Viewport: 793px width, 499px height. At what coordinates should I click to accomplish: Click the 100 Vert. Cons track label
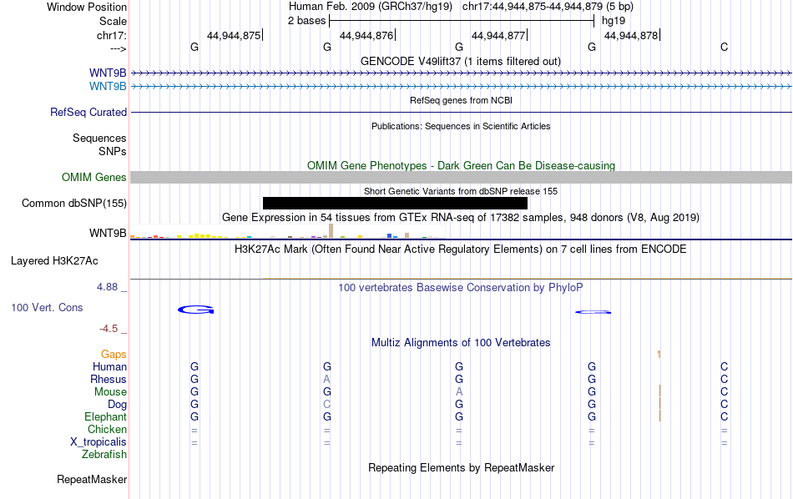[x=47, y=307]
